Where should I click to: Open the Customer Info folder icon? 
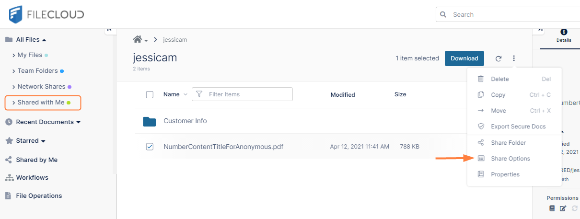(150, 121)
